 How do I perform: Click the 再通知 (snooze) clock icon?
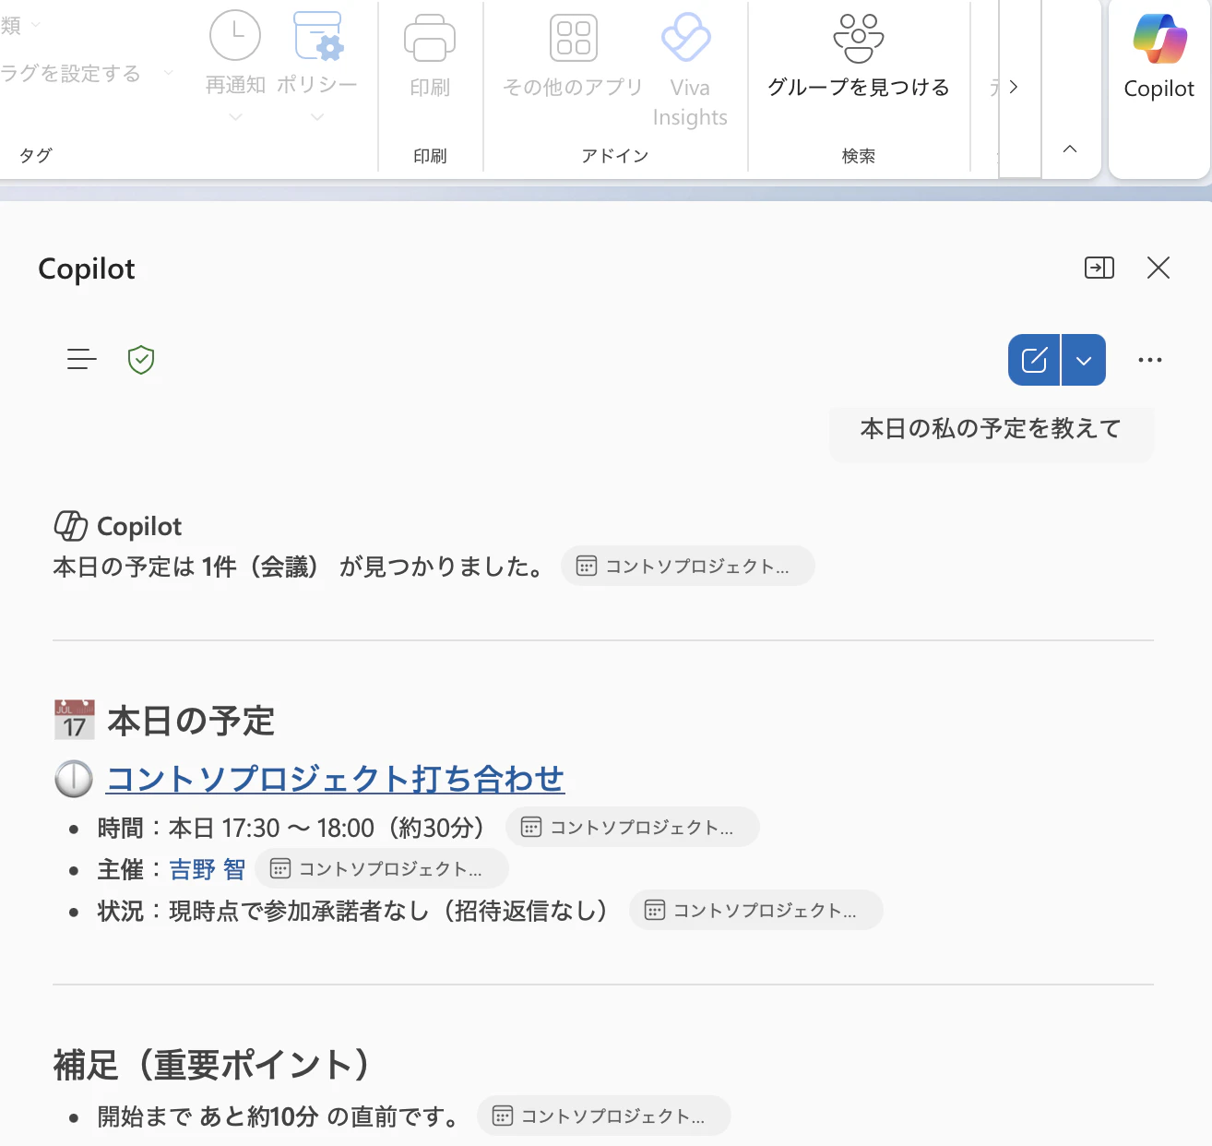click(235, 35)
